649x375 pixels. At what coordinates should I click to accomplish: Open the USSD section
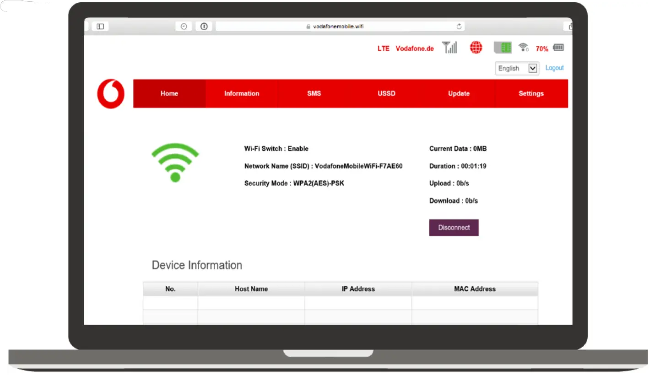click(x=386, y=93)
